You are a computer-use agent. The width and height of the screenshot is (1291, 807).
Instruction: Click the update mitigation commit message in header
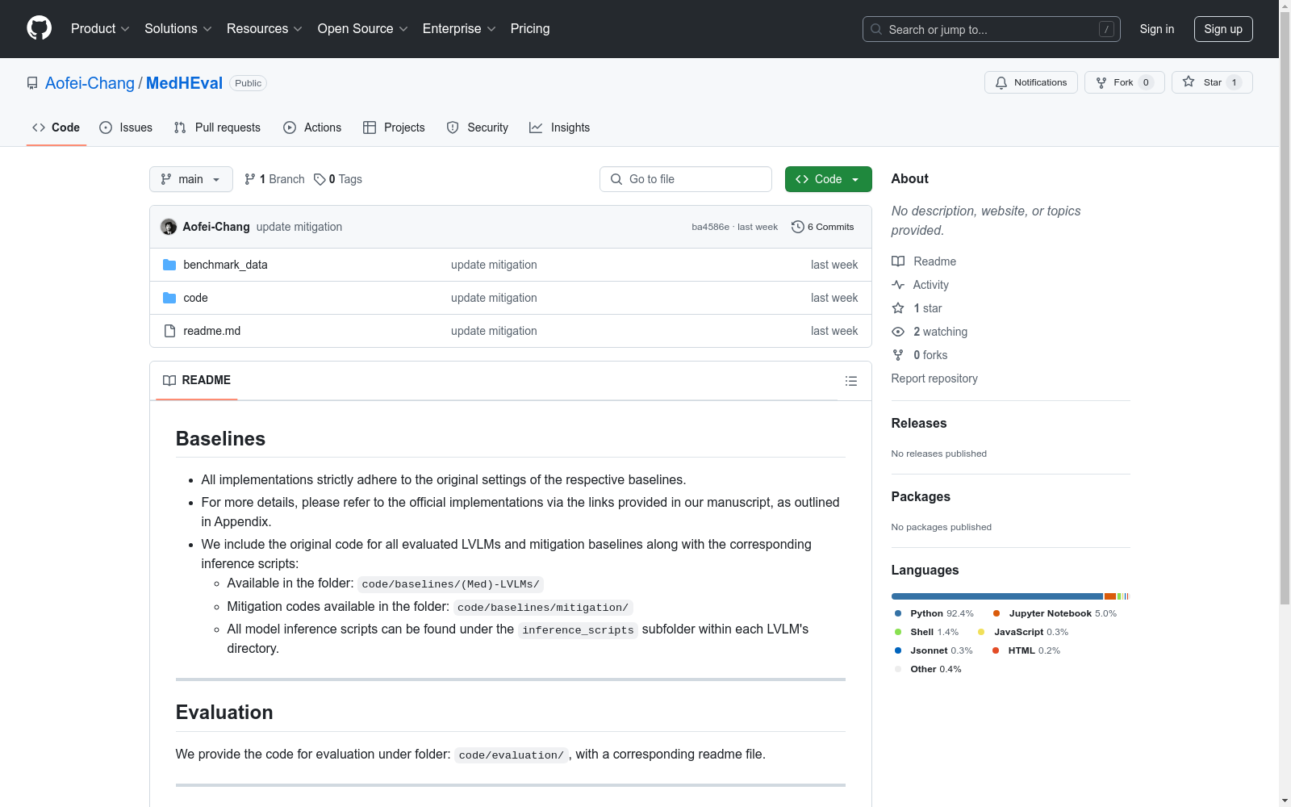(x=299, y=227)
